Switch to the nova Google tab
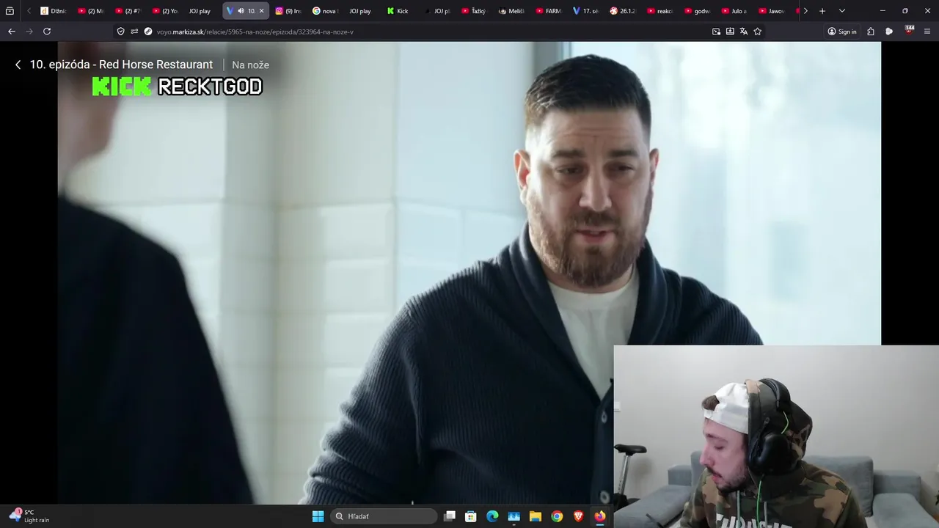Image resolution: width=939 pixels, height=528 pixels. (x=325, y=11)
